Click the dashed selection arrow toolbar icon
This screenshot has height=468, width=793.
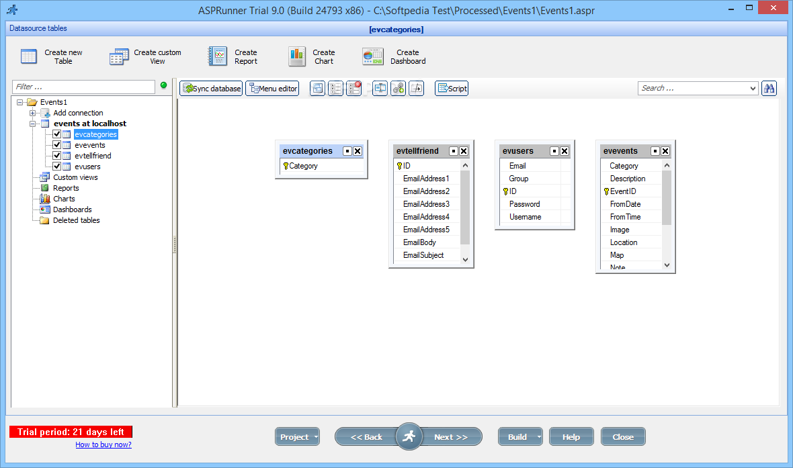(x=416, y=89)
